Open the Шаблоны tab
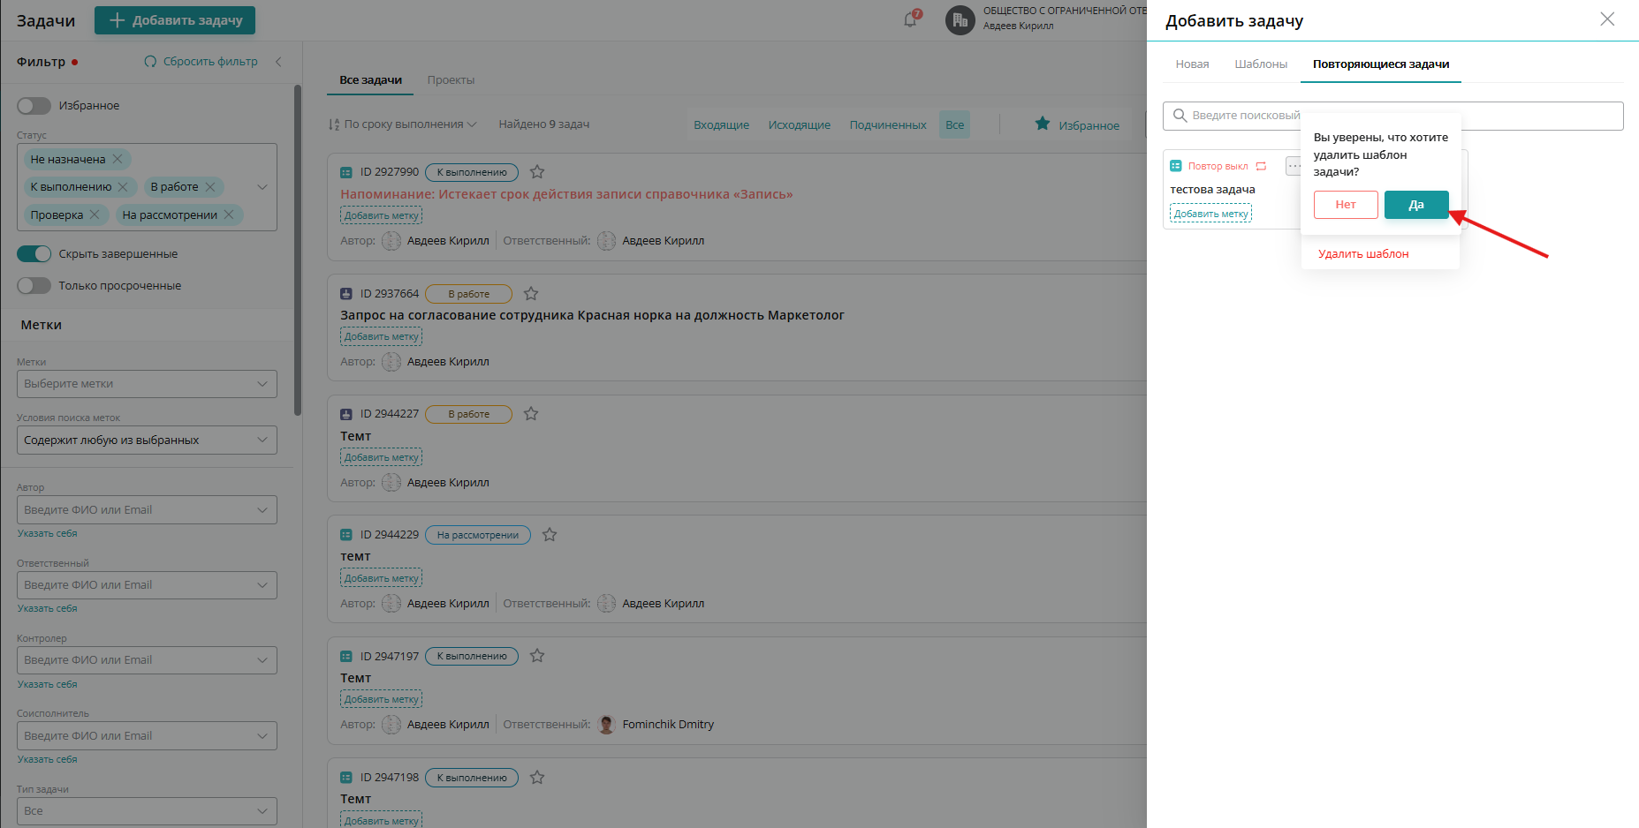Screen dimensions: 1639x828 click(x=1261, y=64)
